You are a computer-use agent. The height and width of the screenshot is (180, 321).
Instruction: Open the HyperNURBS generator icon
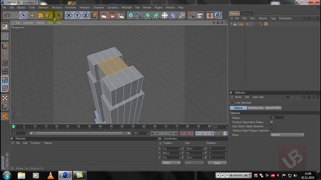tap(148, 15)
